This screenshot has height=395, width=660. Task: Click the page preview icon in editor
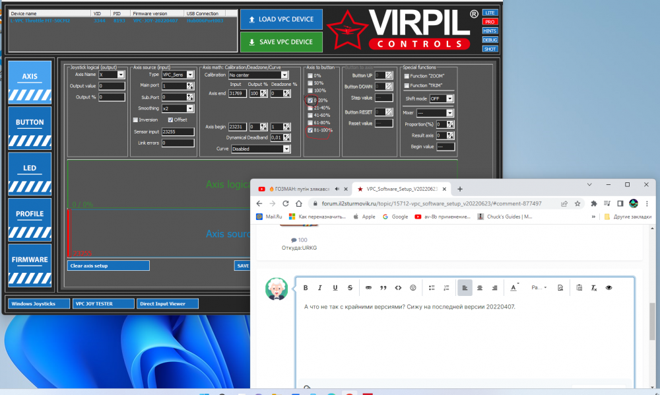click(560, 287)
